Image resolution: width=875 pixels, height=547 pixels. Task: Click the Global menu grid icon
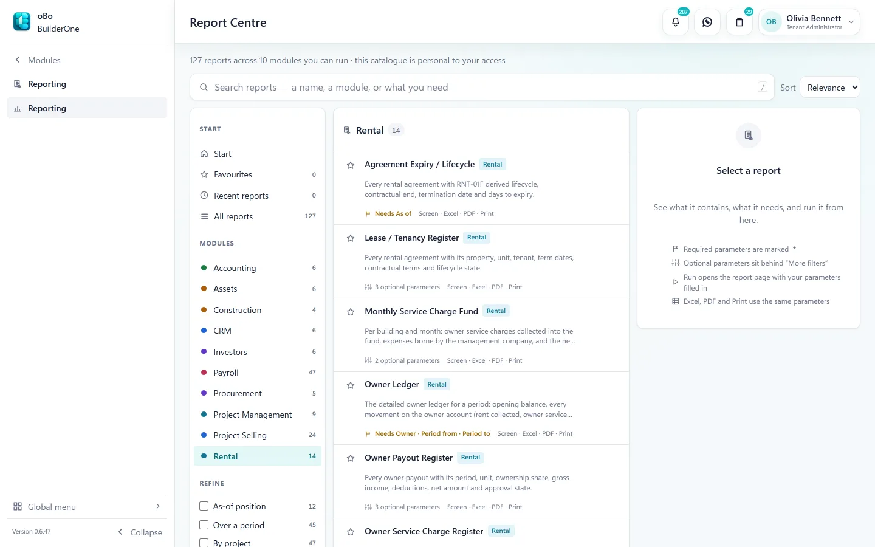pyautogui.click(x=18, y=507)
